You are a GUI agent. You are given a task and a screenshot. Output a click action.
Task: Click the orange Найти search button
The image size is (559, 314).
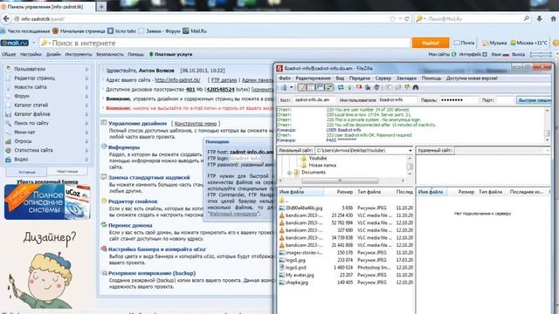coord(431,43)
